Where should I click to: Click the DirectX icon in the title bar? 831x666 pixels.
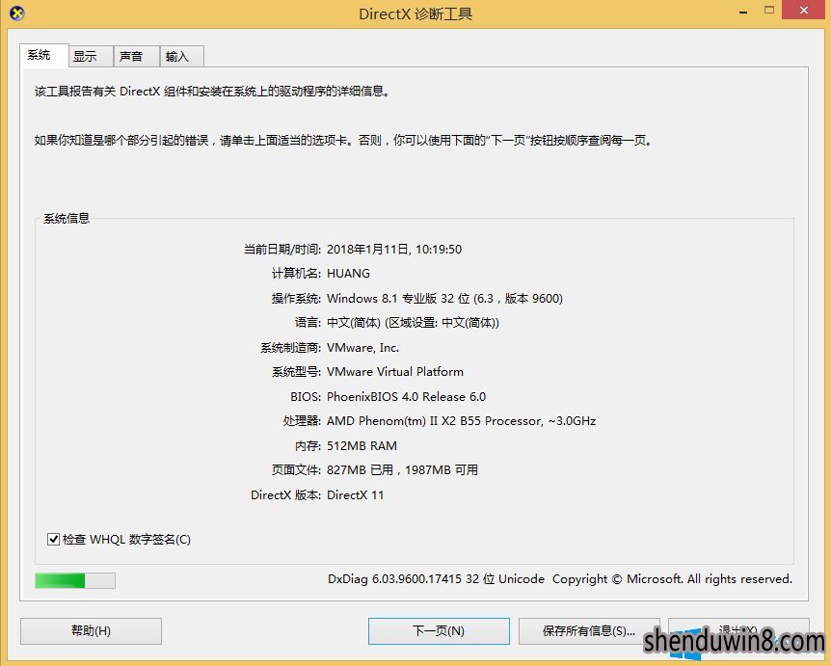(x=17, y=13)
